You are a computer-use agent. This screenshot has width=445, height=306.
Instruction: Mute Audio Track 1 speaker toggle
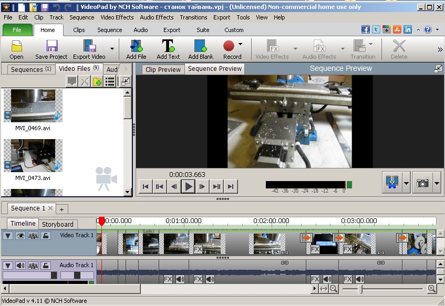[20, 266]
